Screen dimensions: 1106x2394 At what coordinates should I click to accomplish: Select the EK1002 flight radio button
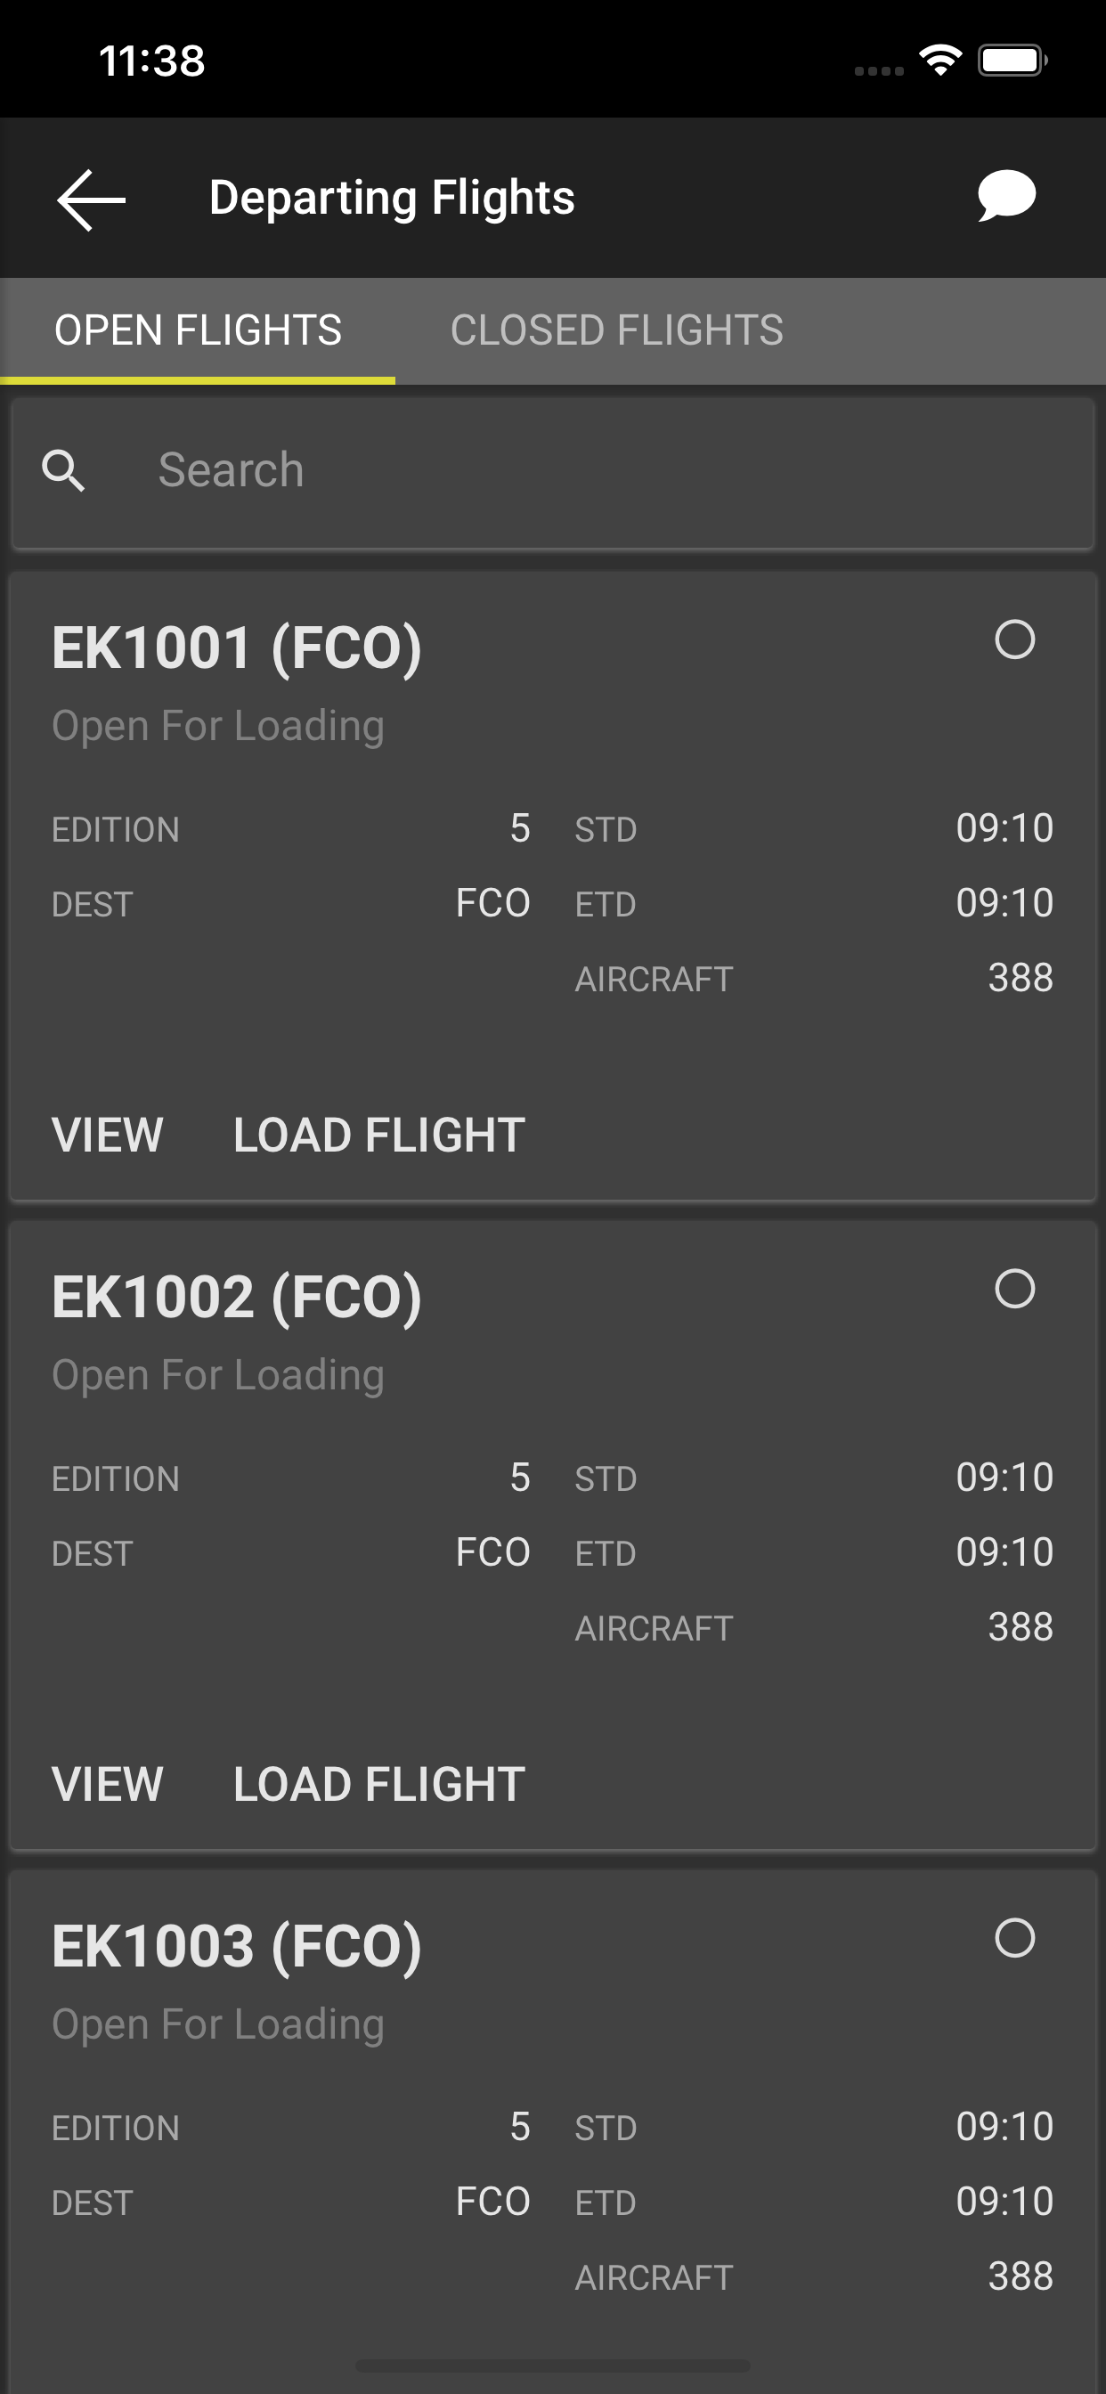click(x=1014, y=1289)
